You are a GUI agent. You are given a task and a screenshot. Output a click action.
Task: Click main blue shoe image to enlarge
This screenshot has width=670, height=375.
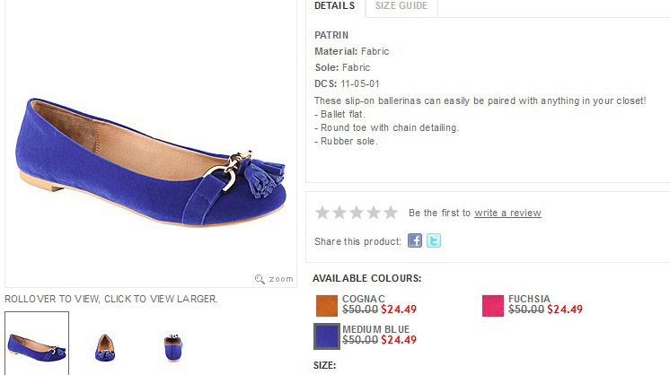[x=151, y=144]
